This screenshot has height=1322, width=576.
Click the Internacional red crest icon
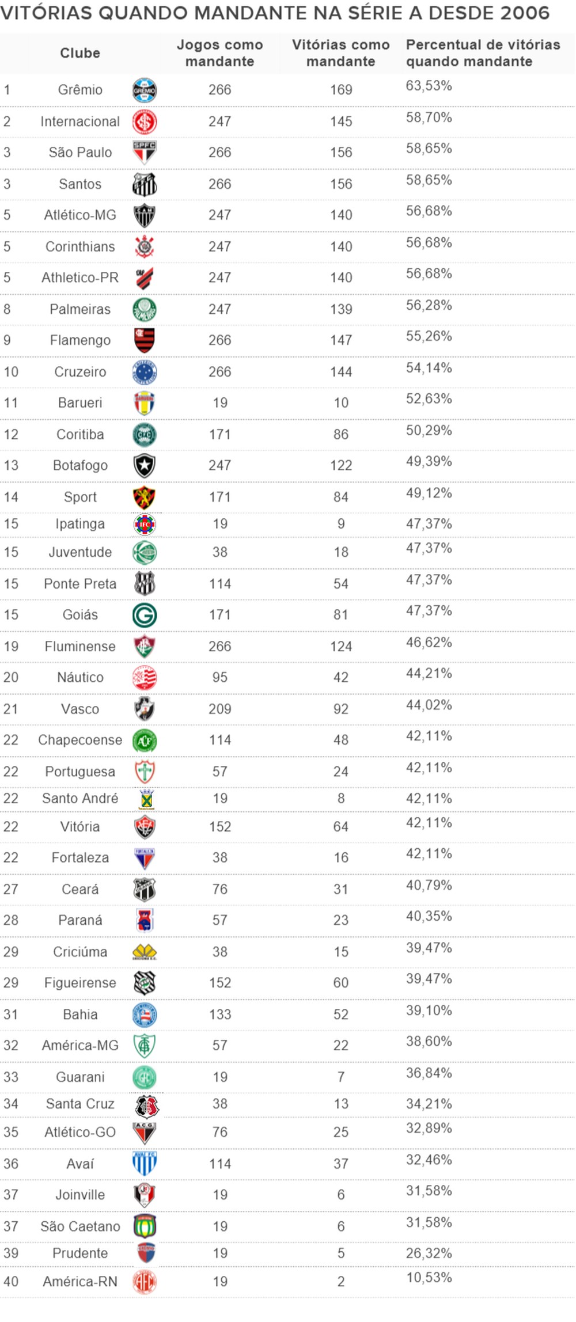(144, 122)
